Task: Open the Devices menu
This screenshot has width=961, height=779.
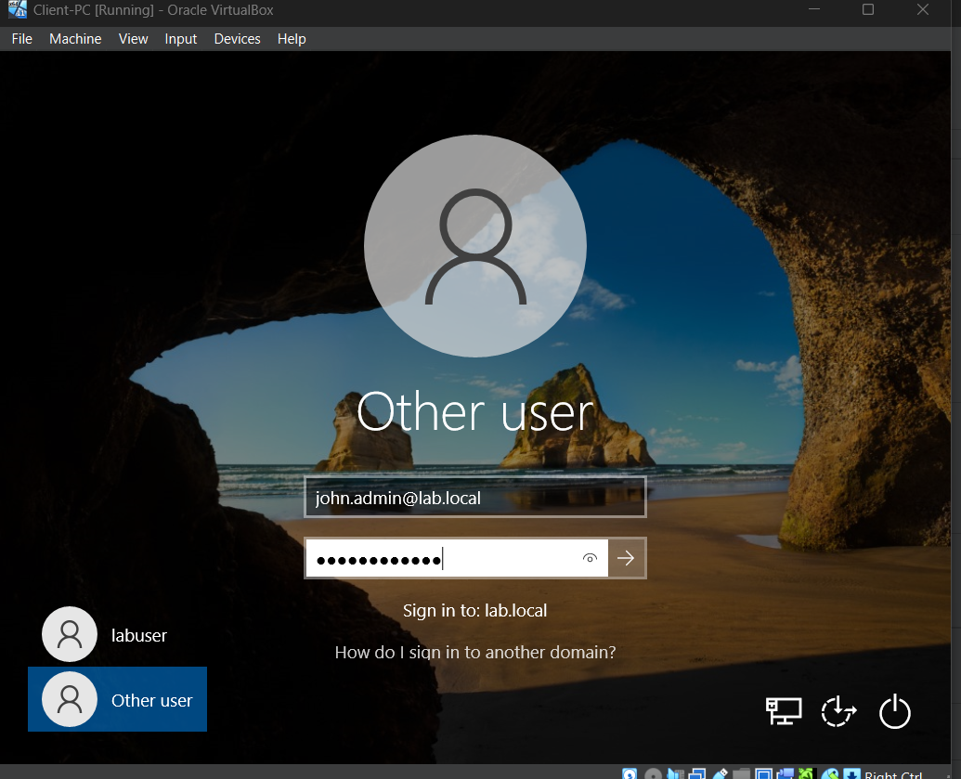Action: 237,39
